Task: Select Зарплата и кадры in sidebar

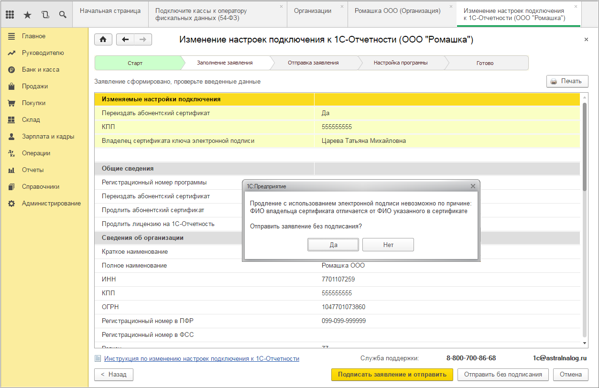Action: coord(48,137)
